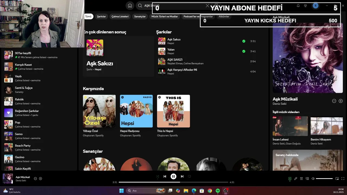Screen dimensions: 347x195
Task: Toggle saved checkmark for Yalan song
Action: (244, 51)
